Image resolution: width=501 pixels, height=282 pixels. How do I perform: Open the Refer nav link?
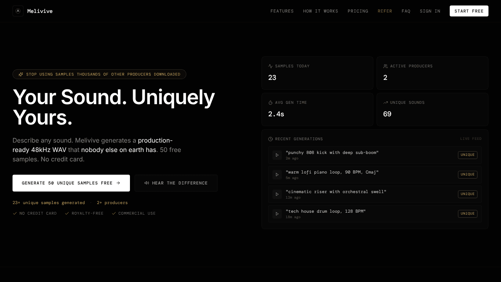click(385, 11)
